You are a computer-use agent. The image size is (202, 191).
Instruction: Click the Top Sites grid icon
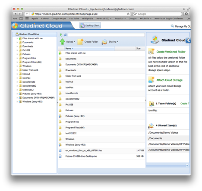pos(27,19)
